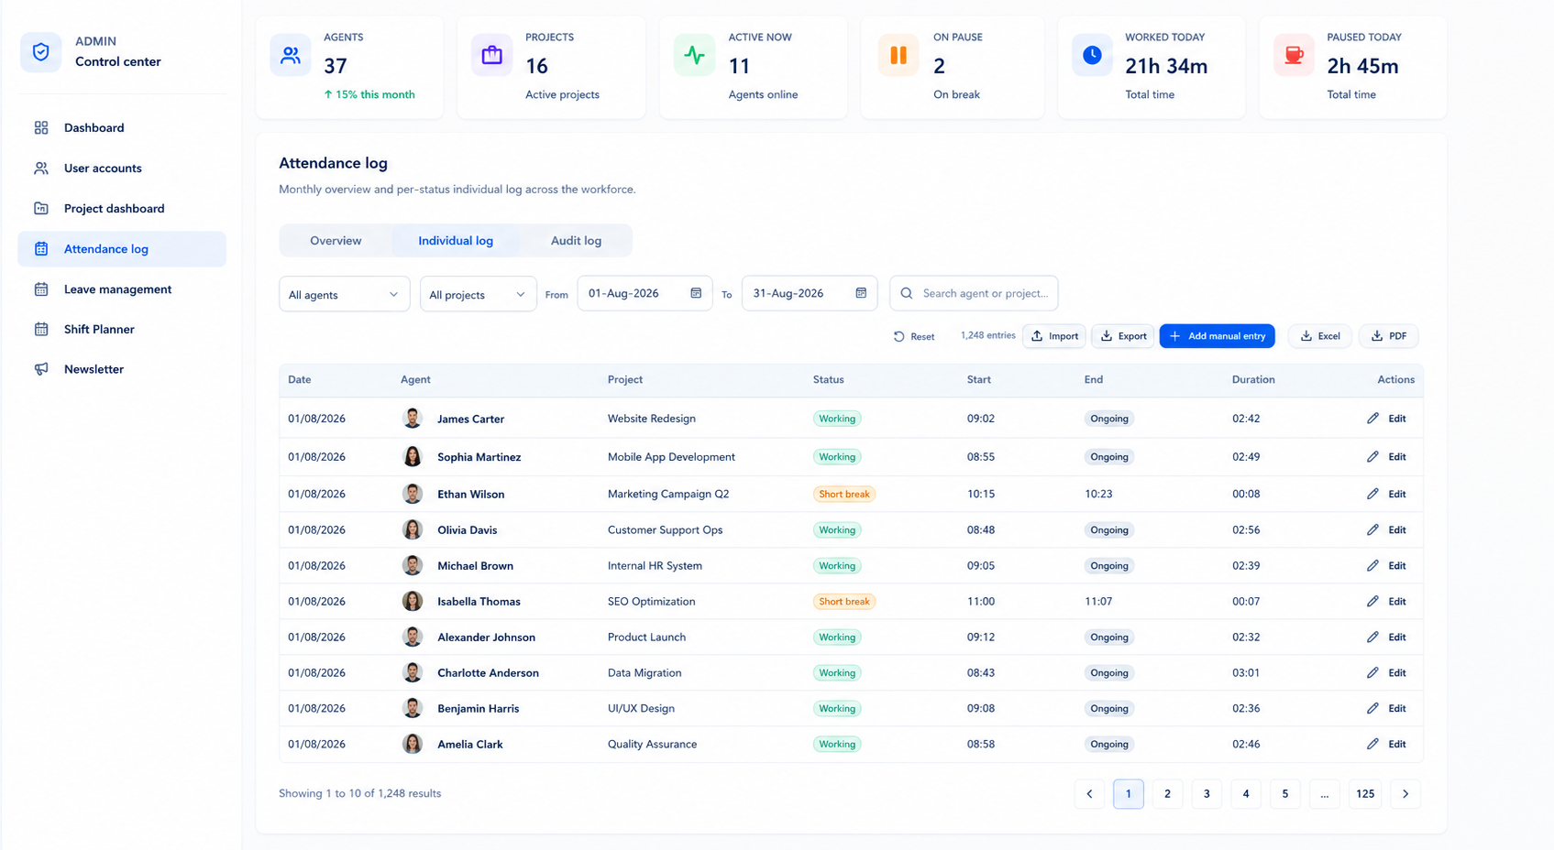The image size is (1554, 850).
Task: Click pencil icon in Isabella Thomas row
Action: (1372, 602)
